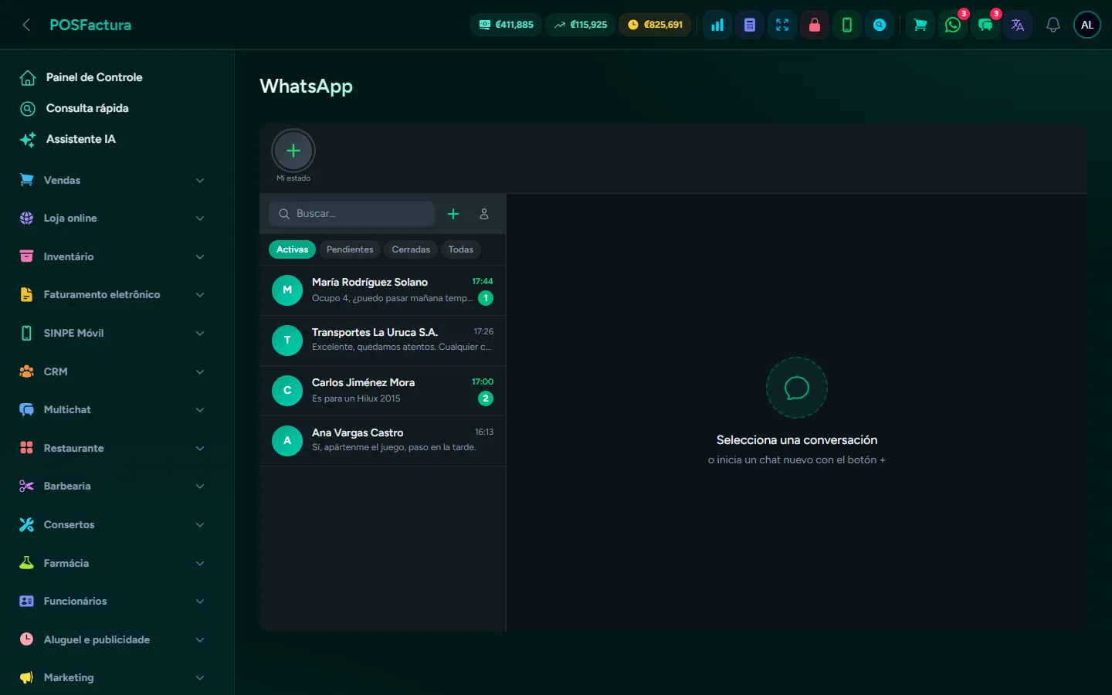
Task: Expand the Loja online section
Action: click(x=113, y=219)
